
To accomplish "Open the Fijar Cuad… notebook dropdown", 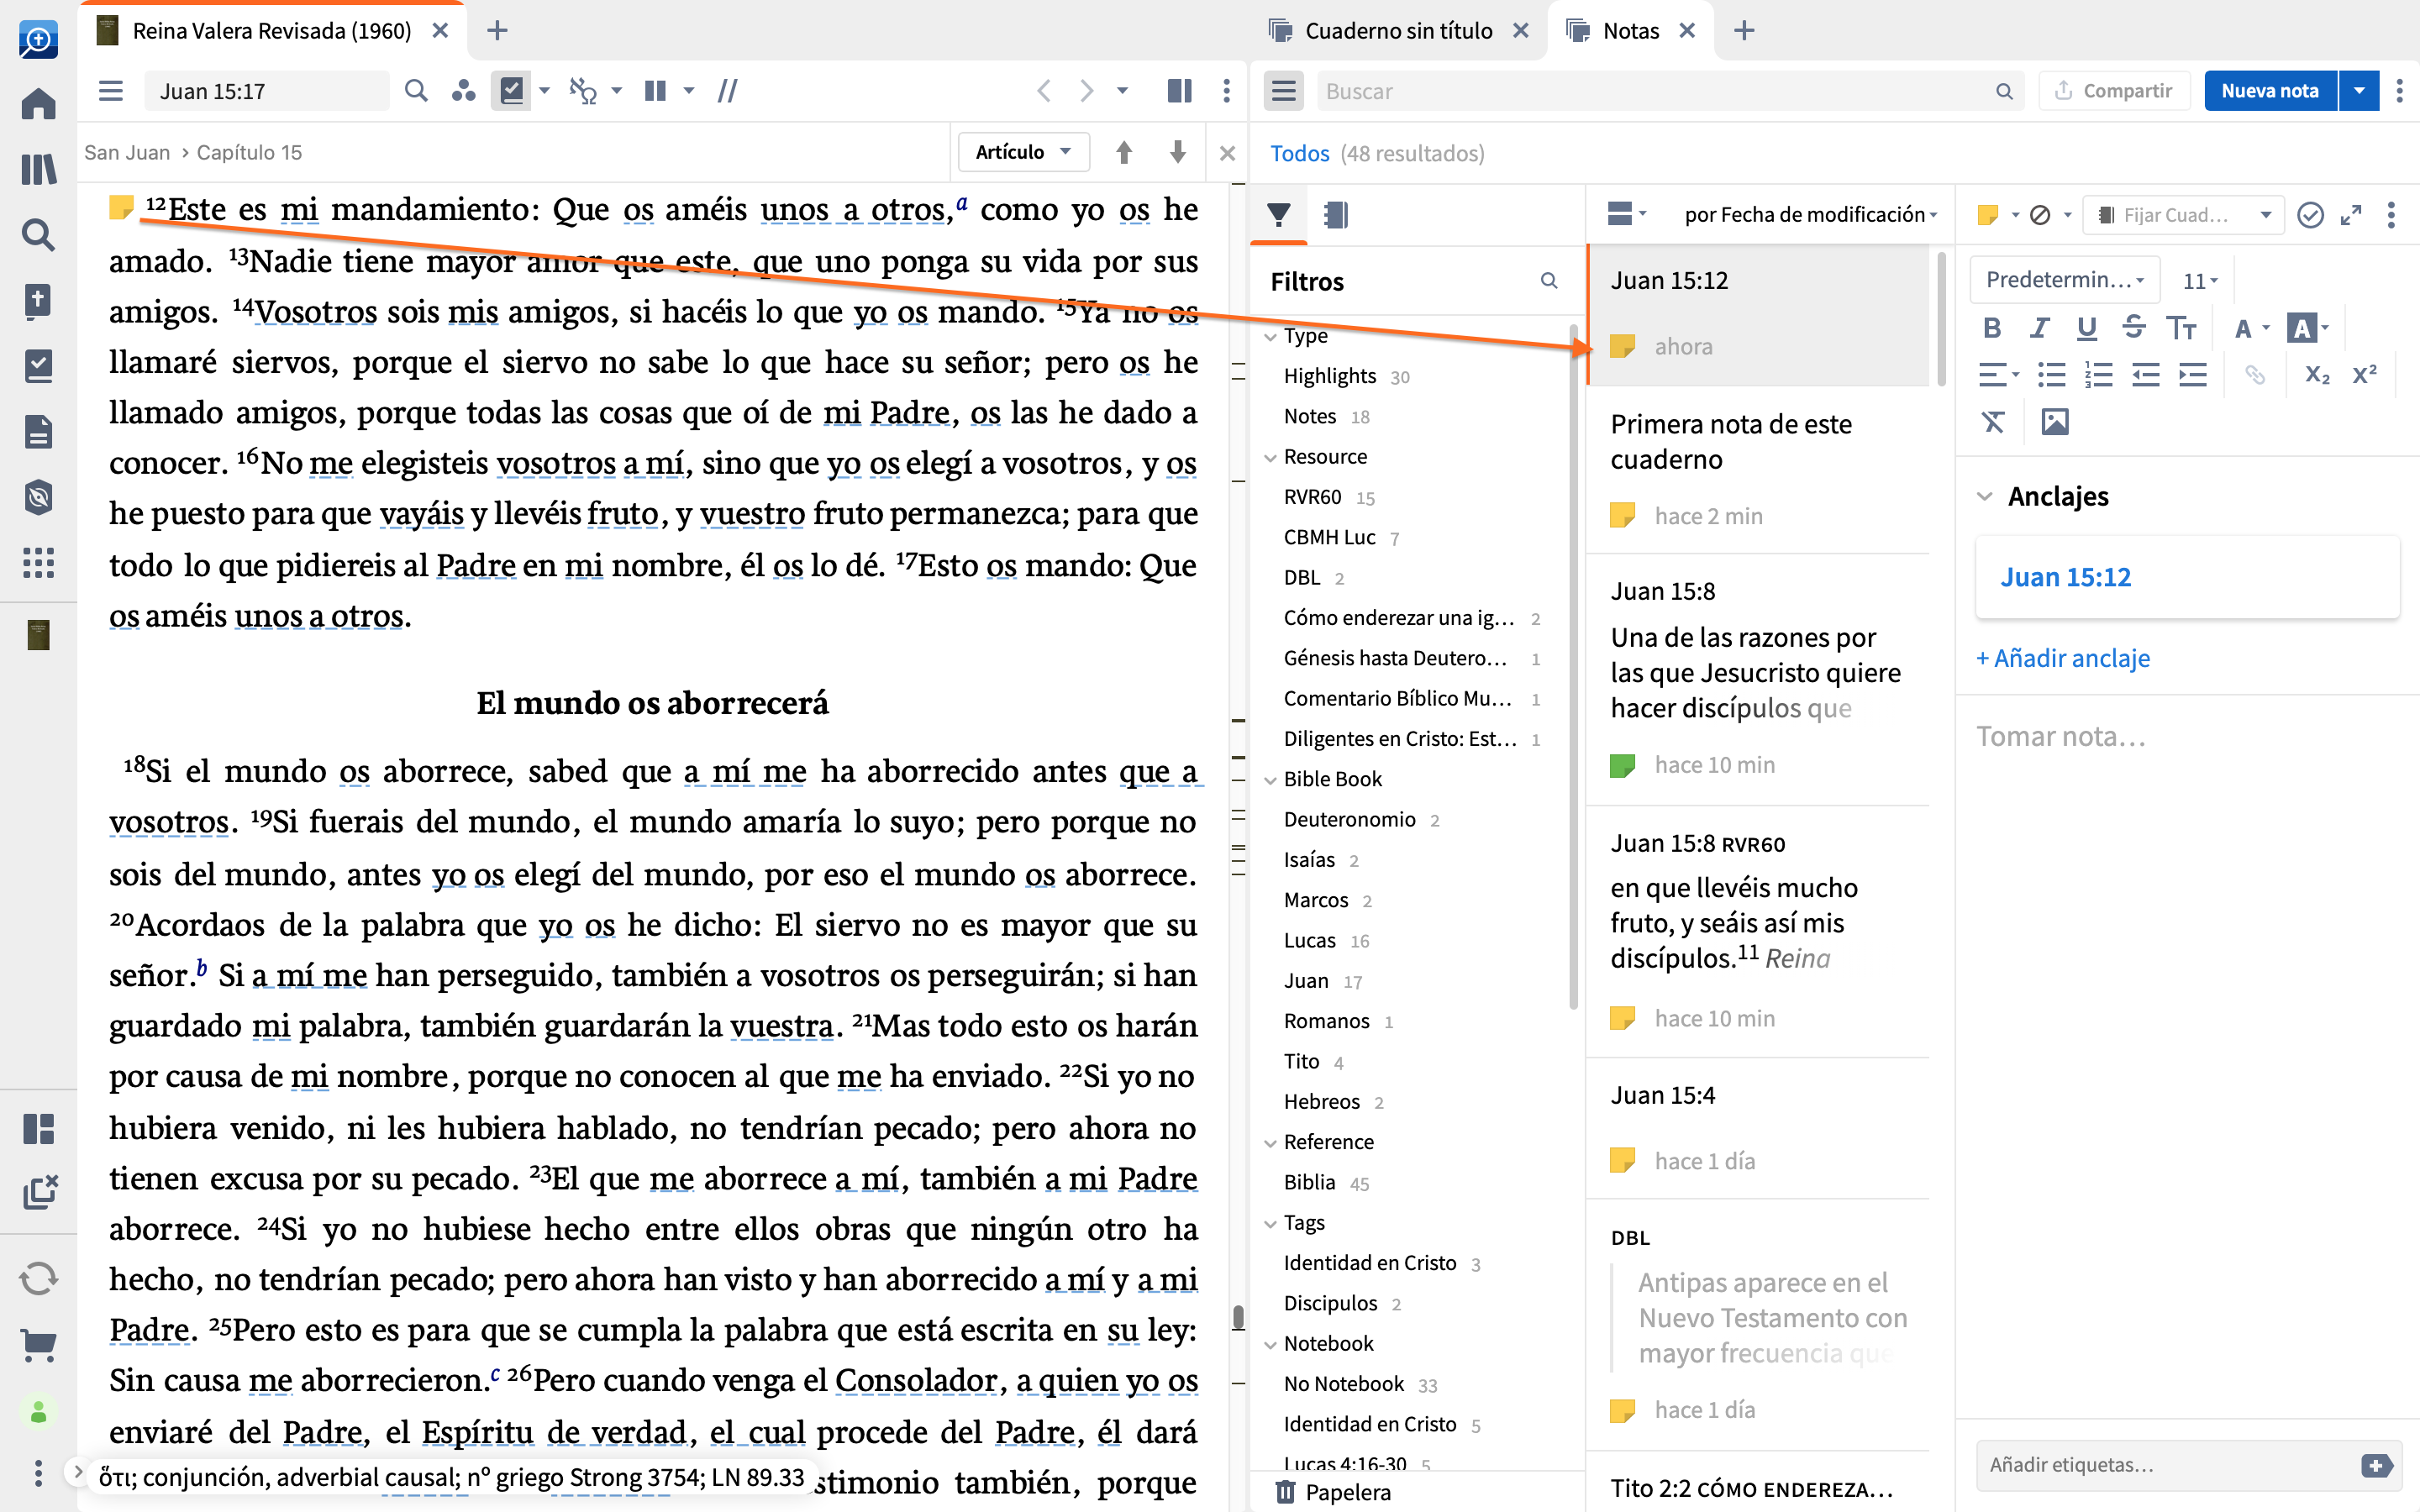I will click(x=2183, y=215).
